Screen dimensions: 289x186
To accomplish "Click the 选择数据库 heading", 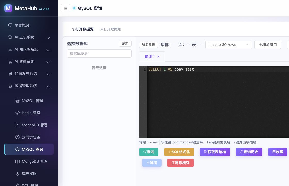I will (x=77, y=44).
